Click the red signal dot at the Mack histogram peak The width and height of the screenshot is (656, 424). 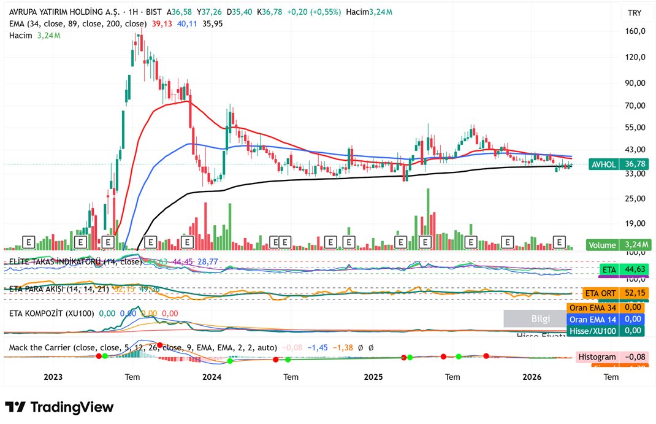pos(159,345)
